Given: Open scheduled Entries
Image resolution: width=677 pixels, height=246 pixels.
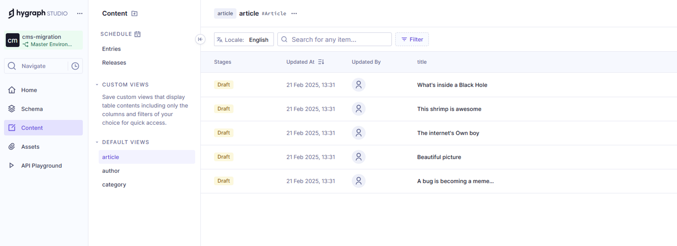Looking at the screenshot, I should [x=111, y=49].
